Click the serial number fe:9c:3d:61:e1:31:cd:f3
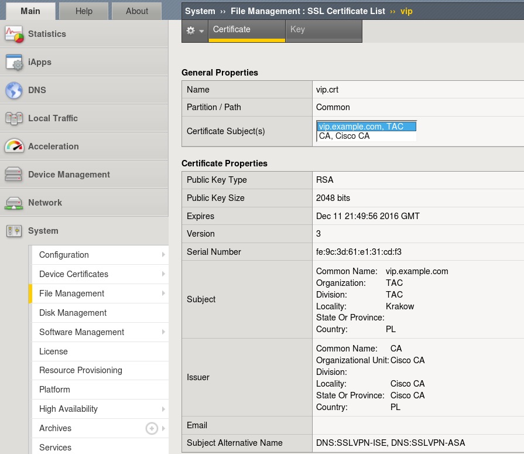Viewport: 524px width, 454px height. pos(358,252)
